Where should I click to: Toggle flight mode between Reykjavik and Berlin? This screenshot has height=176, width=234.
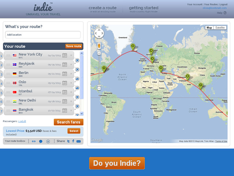click(77, 69)
